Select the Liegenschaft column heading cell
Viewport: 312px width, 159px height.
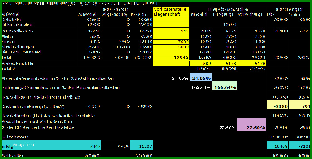171,14
